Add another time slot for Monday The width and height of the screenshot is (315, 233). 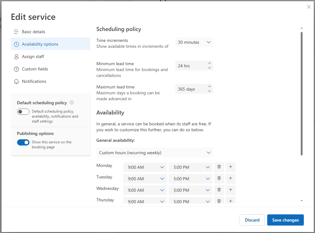point(231,167)
